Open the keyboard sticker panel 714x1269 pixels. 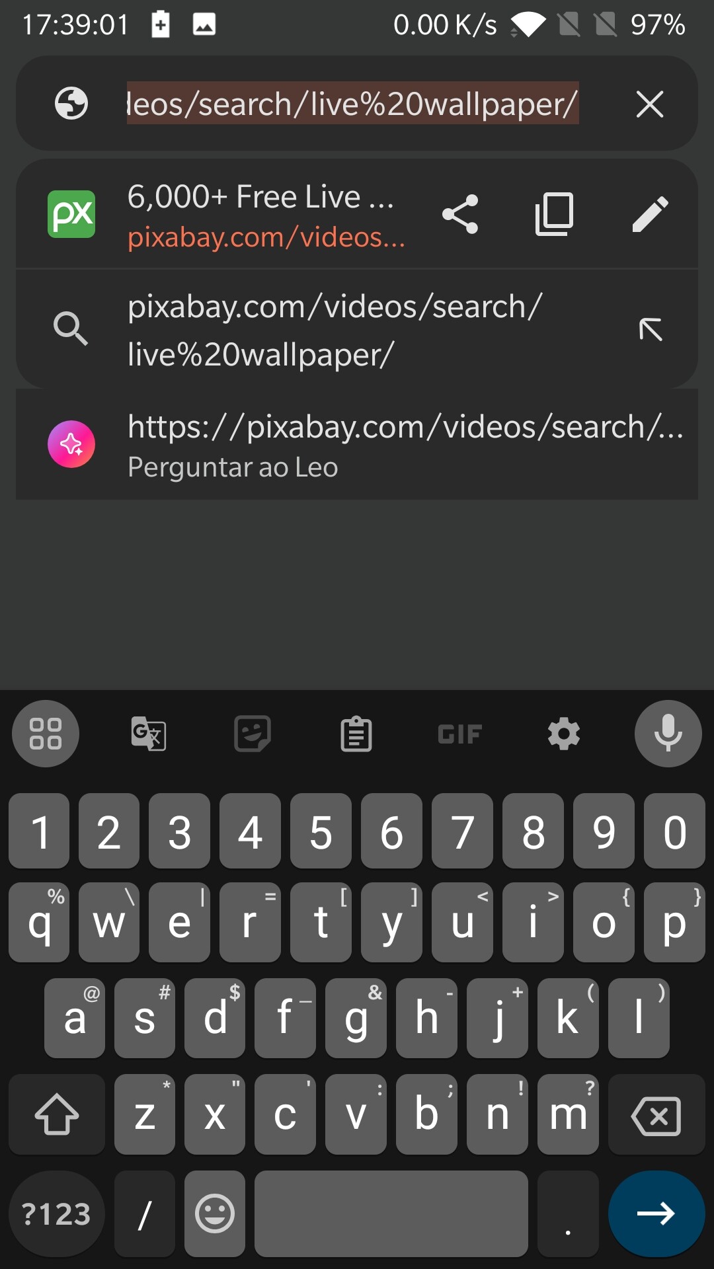(x=253, y=734)
